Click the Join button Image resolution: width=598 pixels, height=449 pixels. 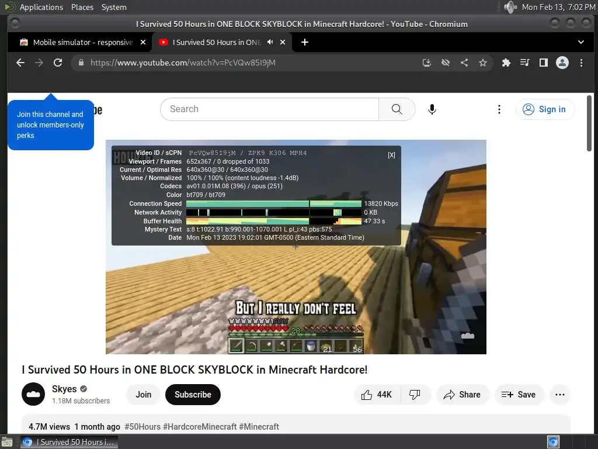click(144, 395)
